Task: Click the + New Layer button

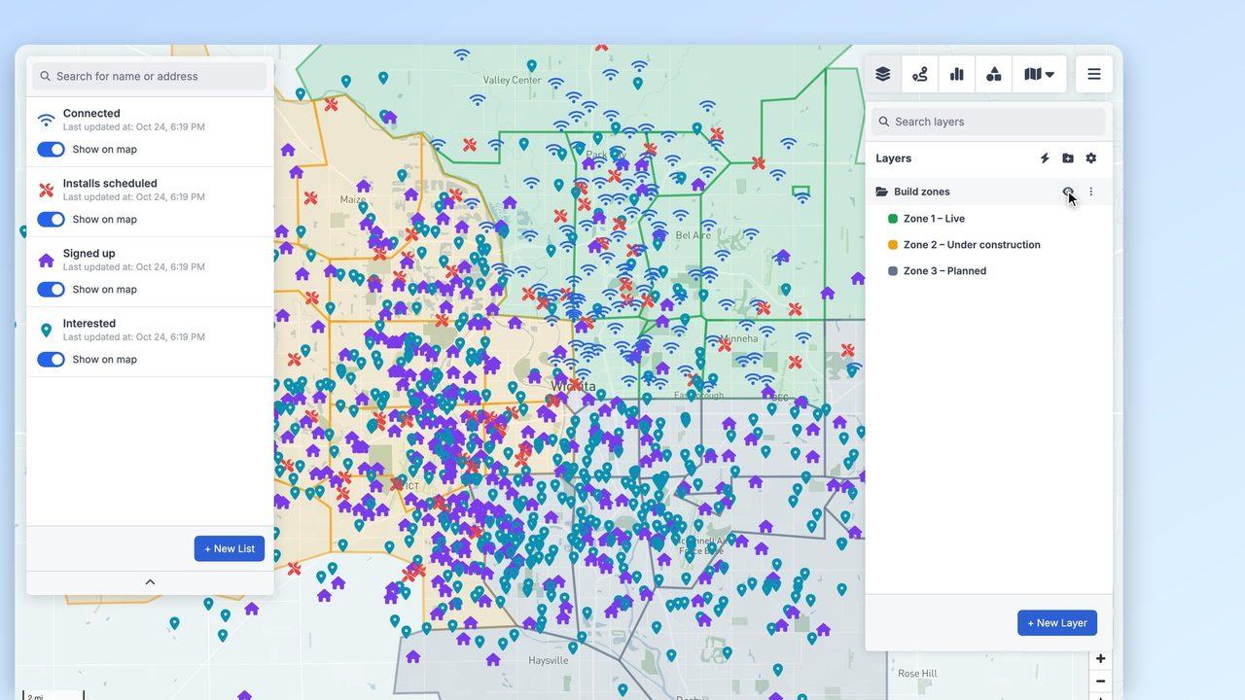Action: click(1057, 623)
